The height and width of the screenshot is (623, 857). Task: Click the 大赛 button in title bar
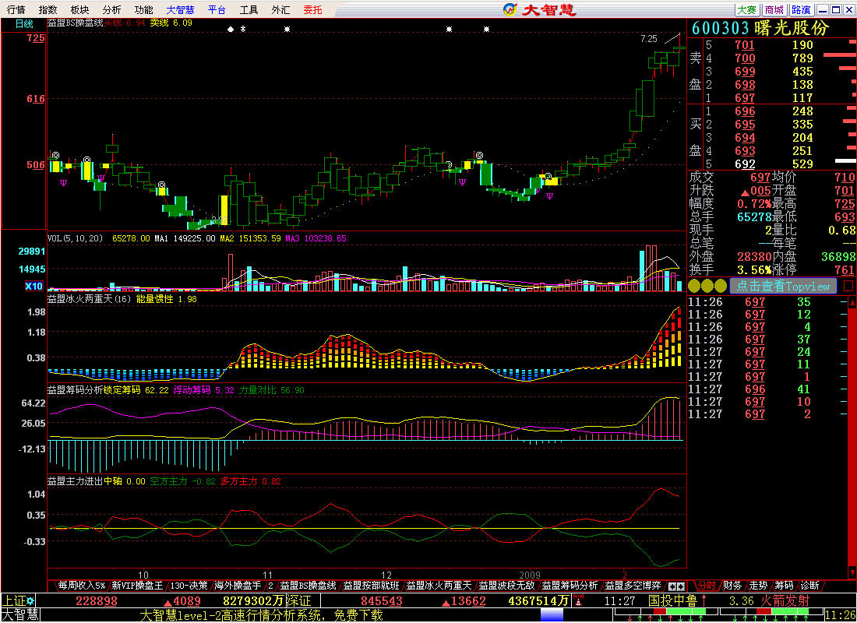(x=747, y=10)
